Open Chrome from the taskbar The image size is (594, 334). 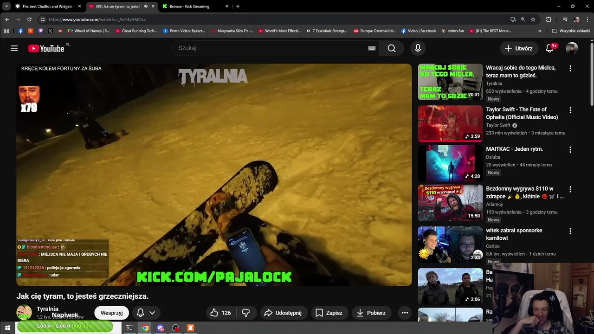pyautogui.click(x=145, y=328)
